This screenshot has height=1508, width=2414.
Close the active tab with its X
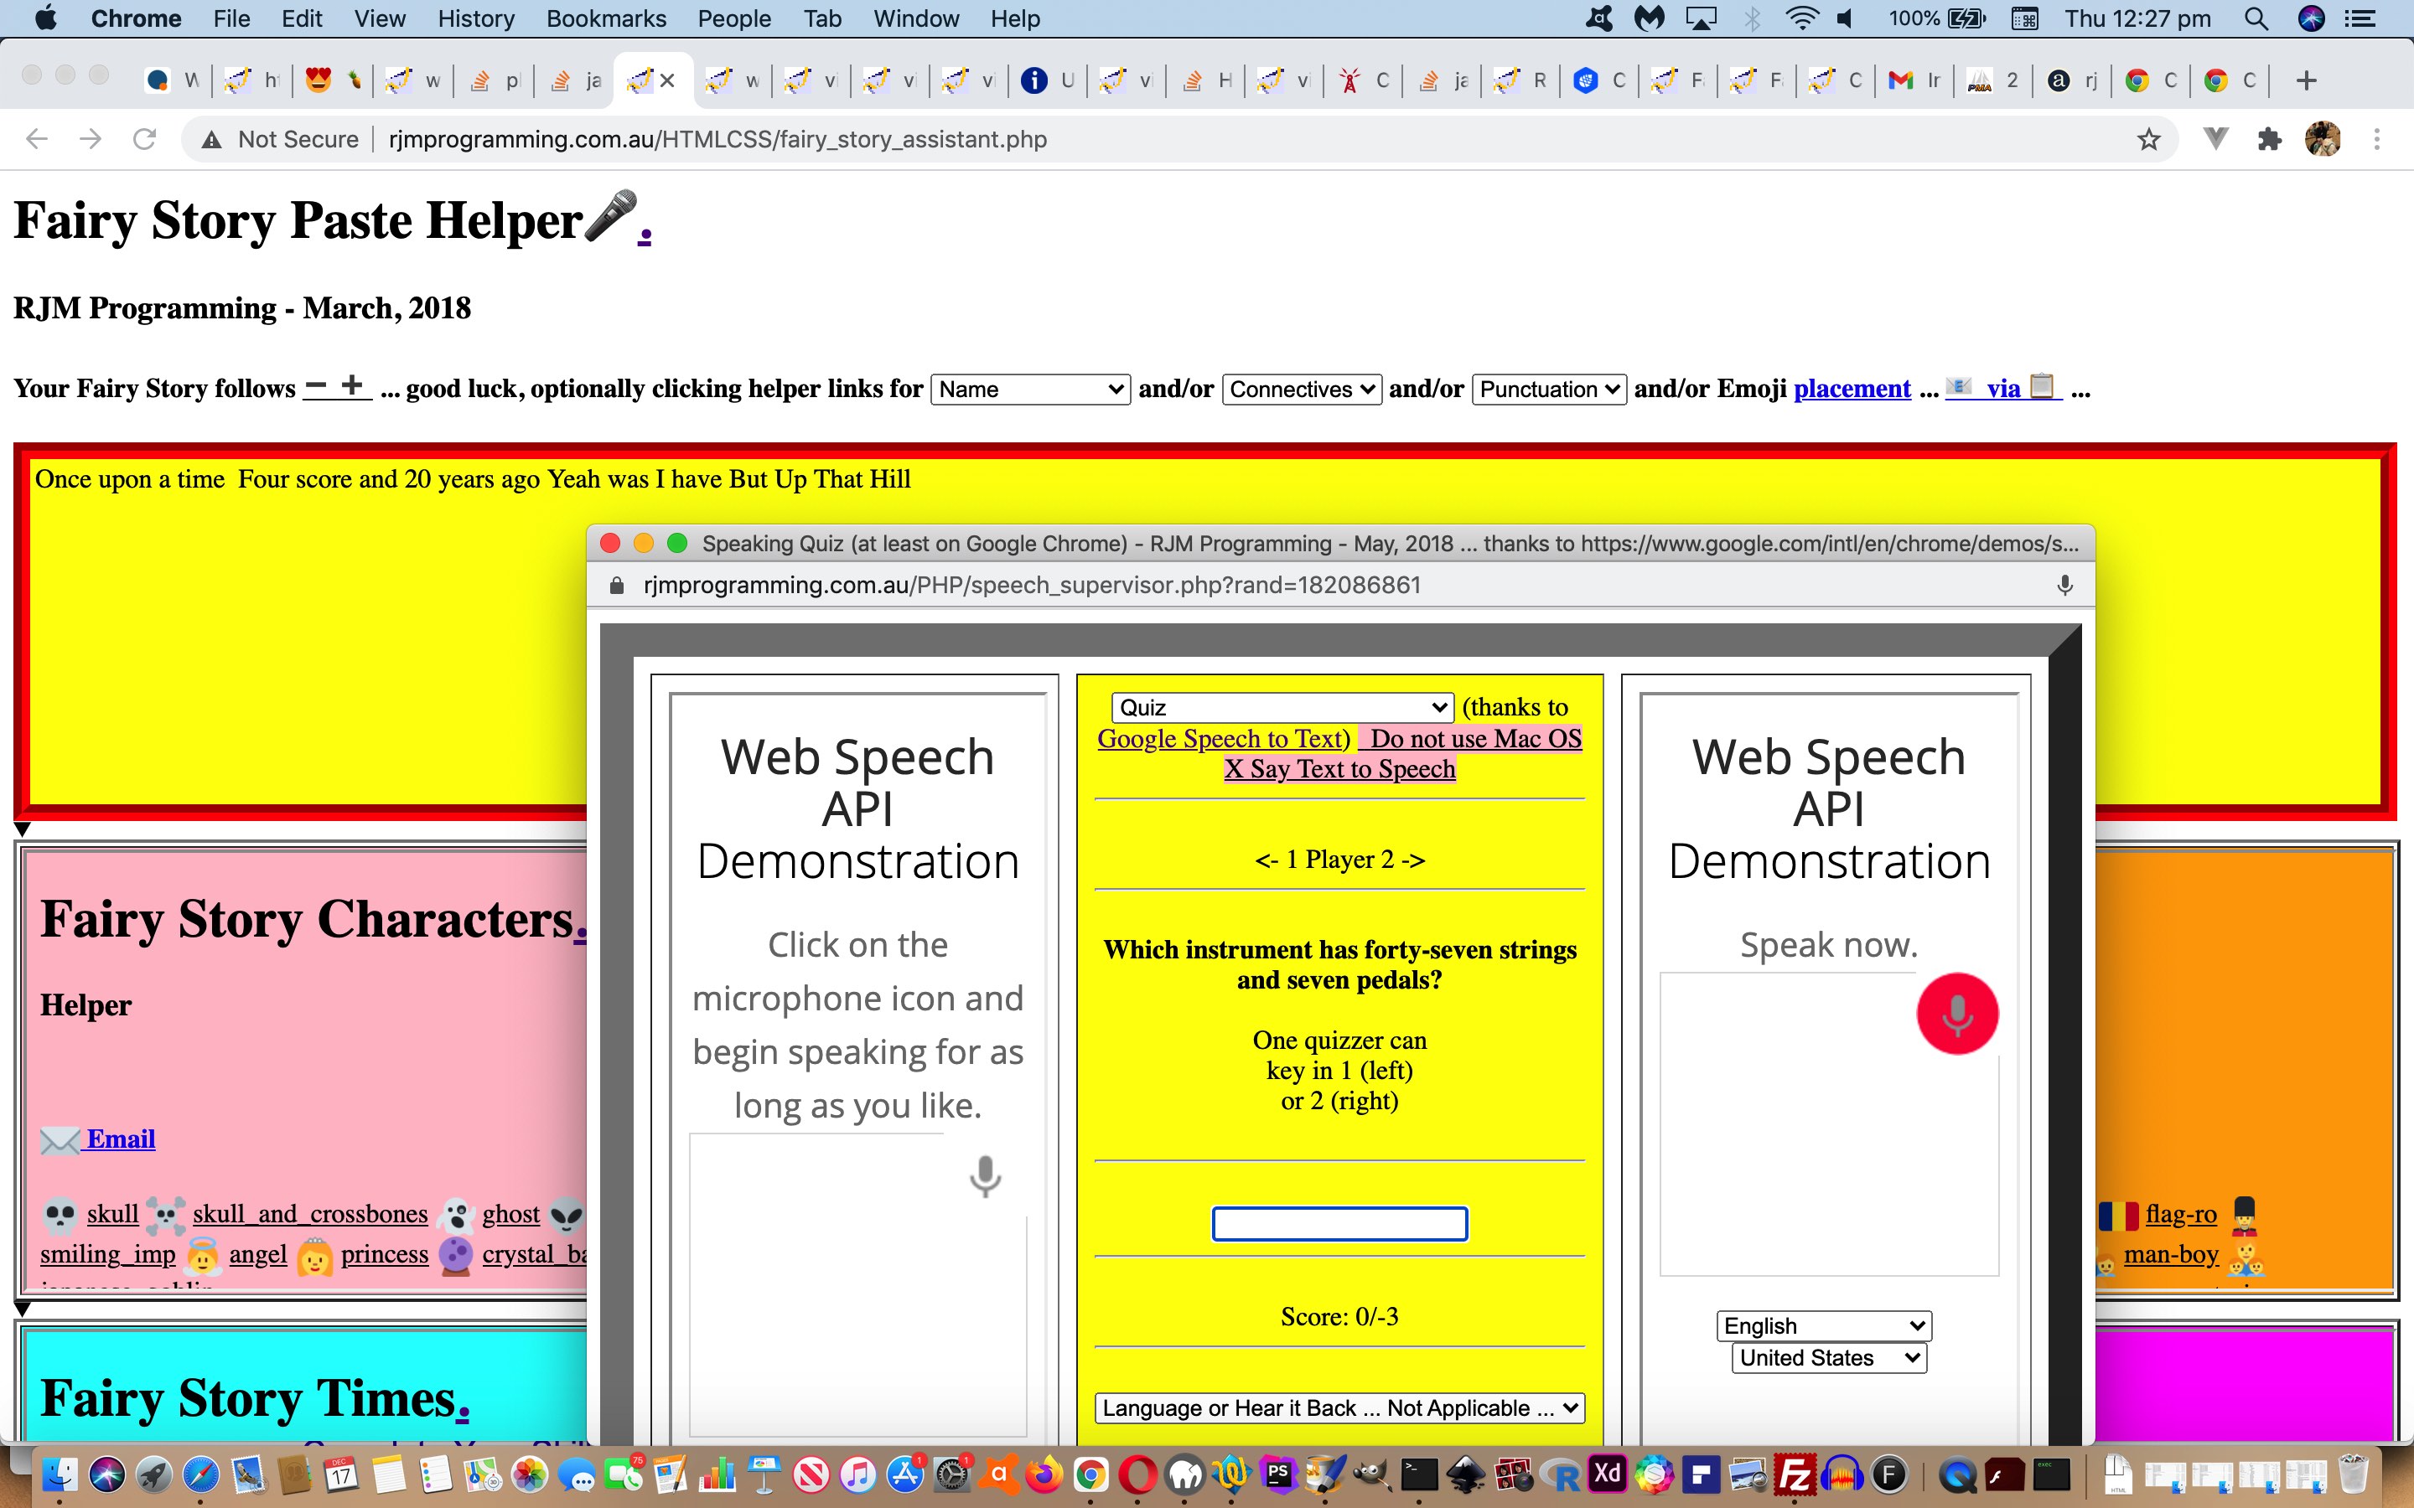coord(667,80)
